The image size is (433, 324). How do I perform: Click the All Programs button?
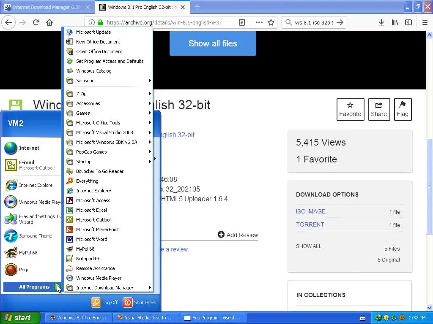[x=32, y=287]
